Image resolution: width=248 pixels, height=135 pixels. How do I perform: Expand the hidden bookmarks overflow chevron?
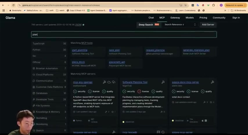(x=225, y=10)
